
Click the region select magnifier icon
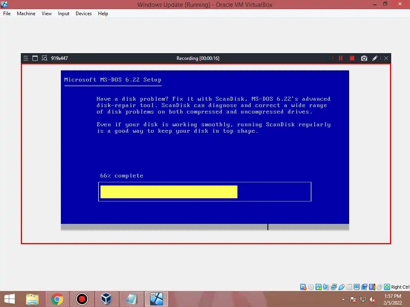click(x=44, y=58)
